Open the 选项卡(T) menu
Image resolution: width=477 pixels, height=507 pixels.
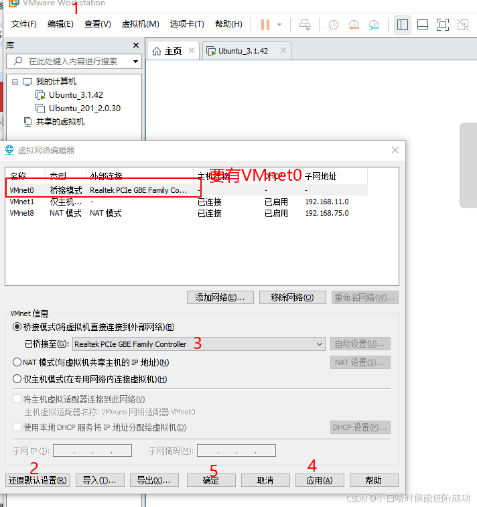pos(187,24)
